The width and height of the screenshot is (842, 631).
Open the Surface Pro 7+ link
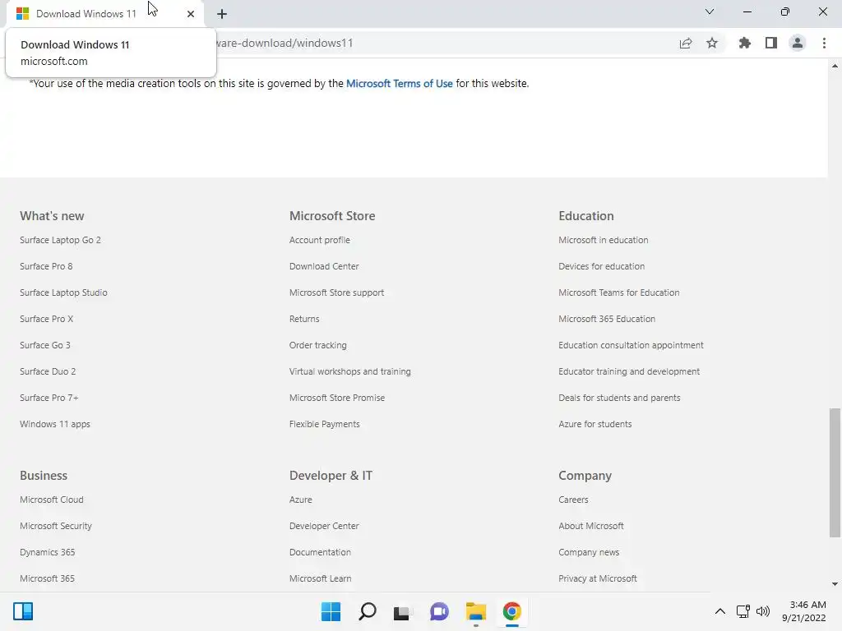coord(49,398)
